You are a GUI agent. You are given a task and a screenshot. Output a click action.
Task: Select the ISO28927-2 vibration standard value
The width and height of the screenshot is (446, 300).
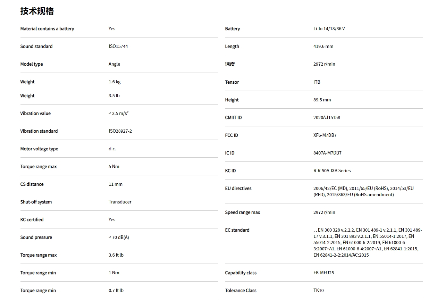[120, 131]
